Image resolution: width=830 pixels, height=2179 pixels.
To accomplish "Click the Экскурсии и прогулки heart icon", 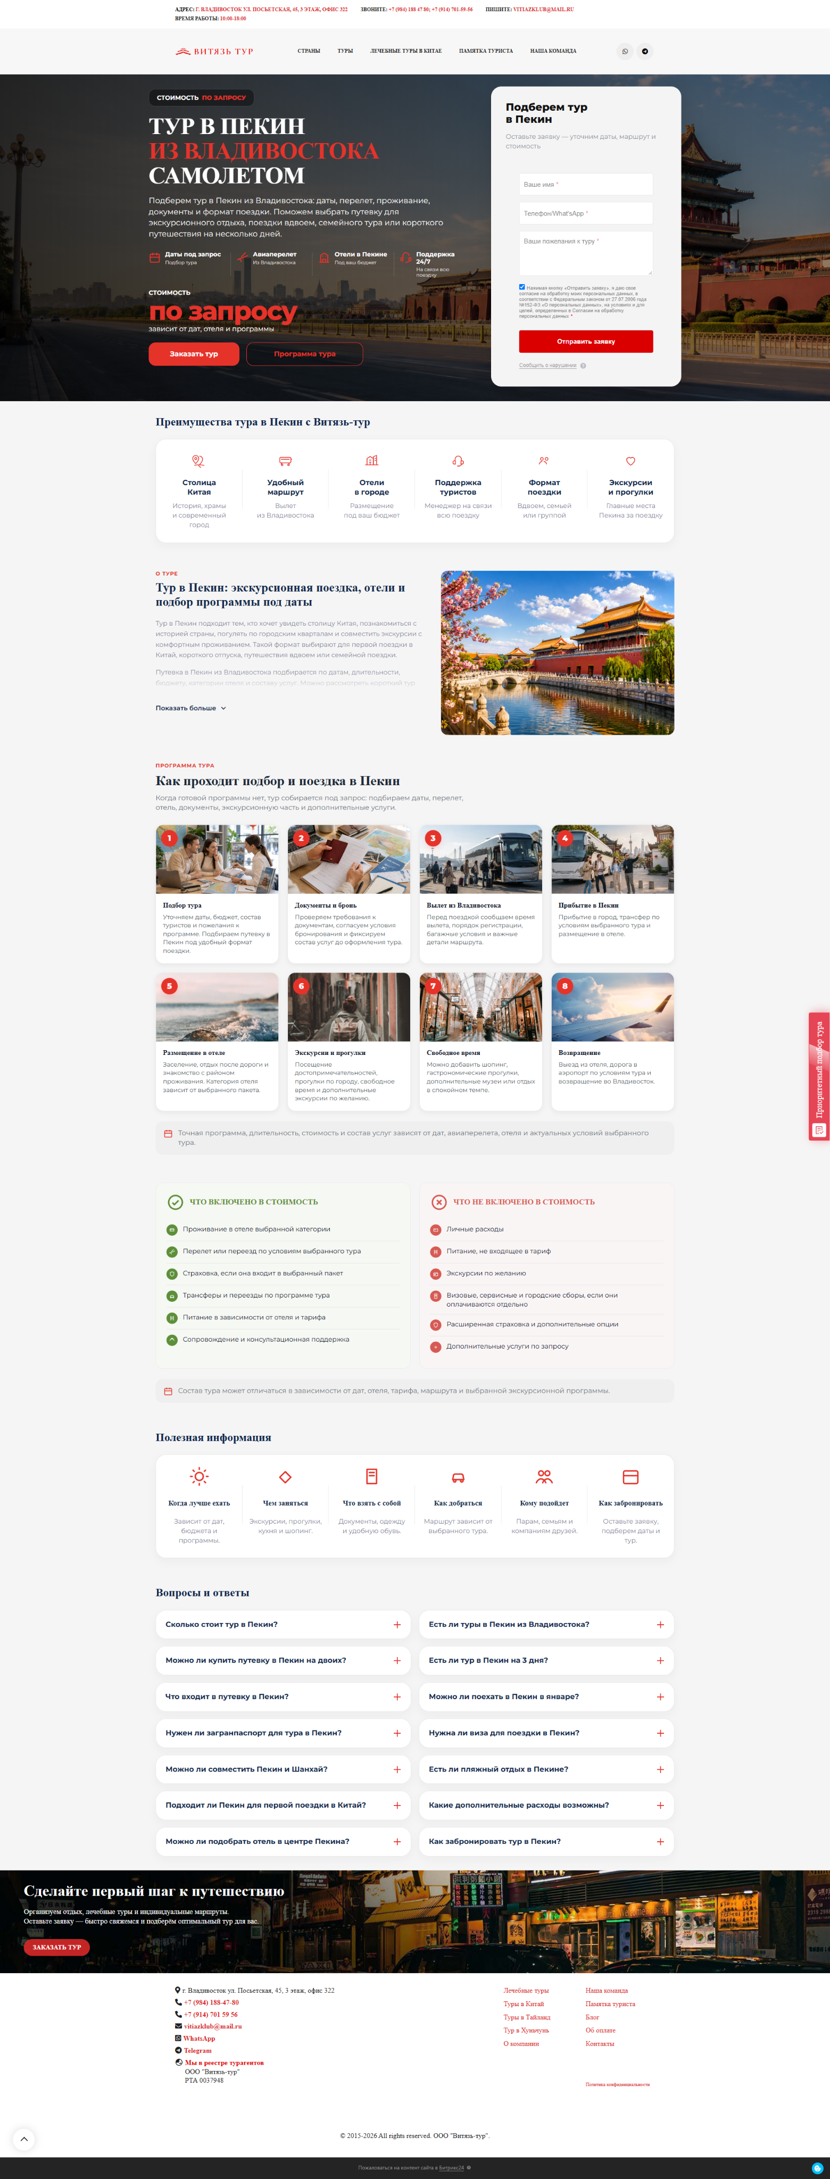I will click(630, 461).
